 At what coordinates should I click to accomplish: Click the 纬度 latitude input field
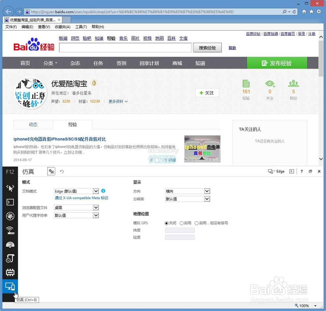[179, 230]
